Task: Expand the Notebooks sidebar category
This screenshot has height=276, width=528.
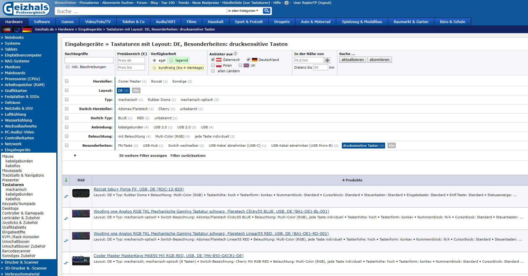Action: click(x=14, y=38)
